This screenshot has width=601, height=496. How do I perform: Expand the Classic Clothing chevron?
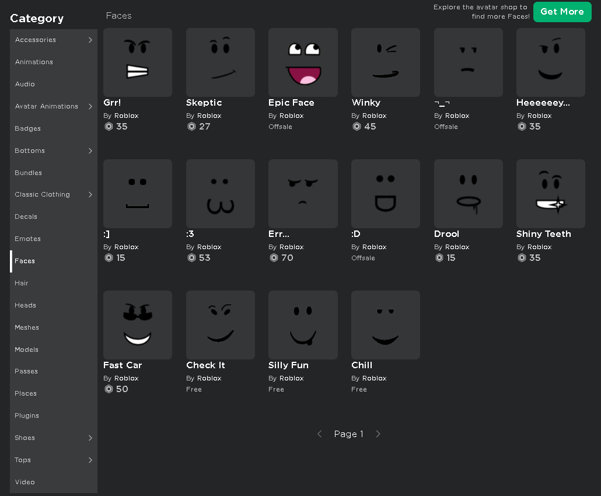[90, 194]
